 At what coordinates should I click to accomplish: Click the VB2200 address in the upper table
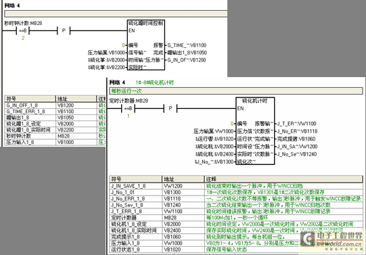pos(66,130)
